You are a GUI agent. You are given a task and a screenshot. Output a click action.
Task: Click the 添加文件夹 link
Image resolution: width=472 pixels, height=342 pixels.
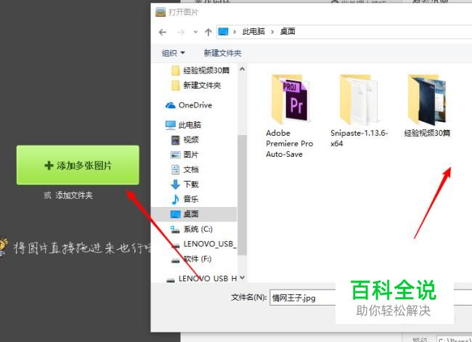[x=74, y=195]
